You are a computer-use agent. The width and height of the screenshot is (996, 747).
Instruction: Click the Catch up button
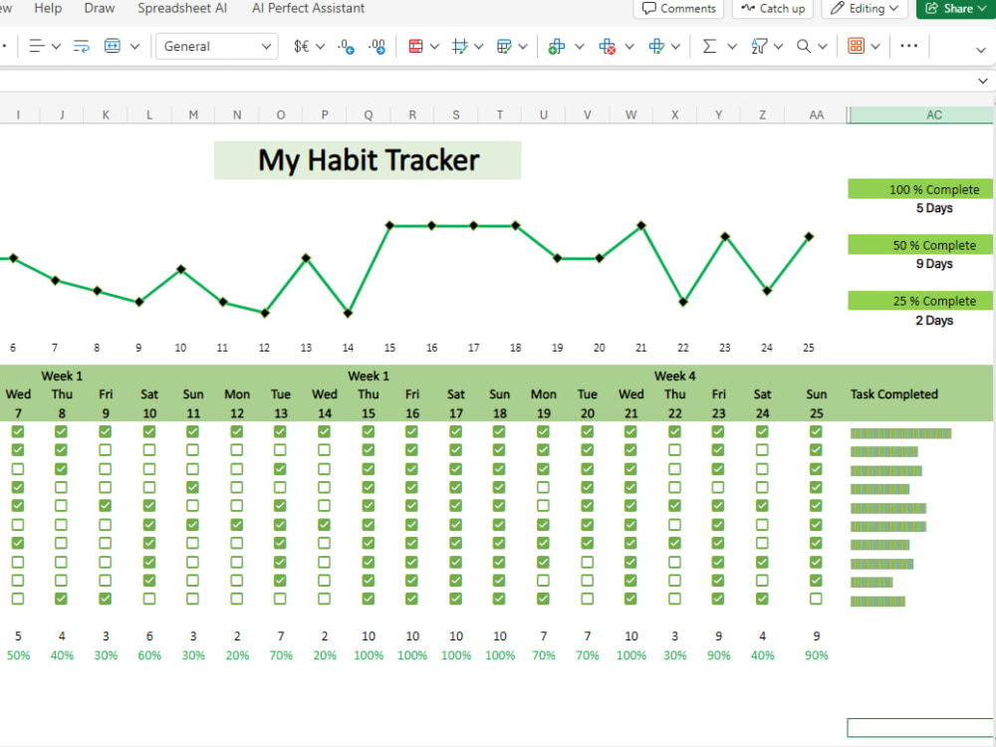pos(773,8)
